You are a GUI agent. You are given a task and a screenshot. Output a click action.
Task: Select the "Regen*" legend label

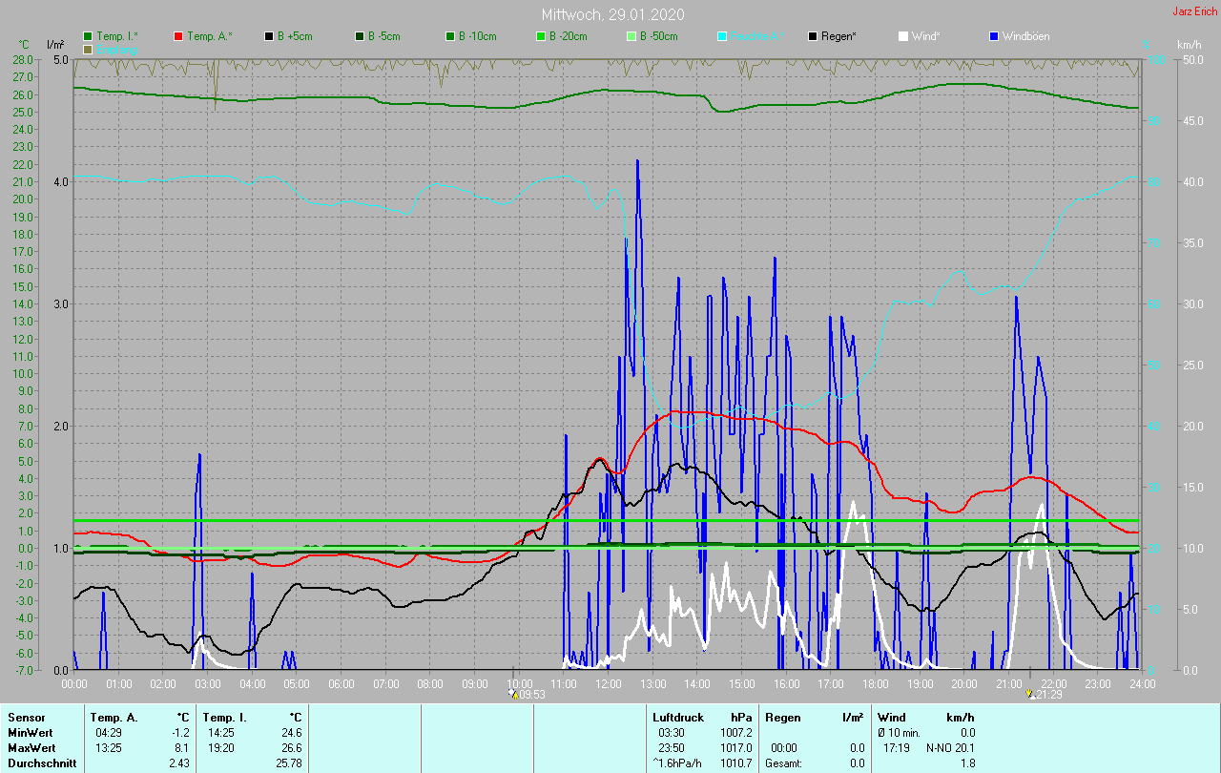tap(838, 36)
